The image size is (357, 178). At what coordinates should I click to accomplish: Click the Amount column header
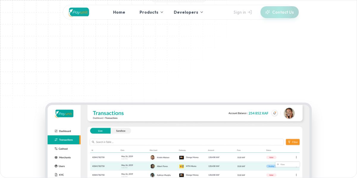click(211, 150)
